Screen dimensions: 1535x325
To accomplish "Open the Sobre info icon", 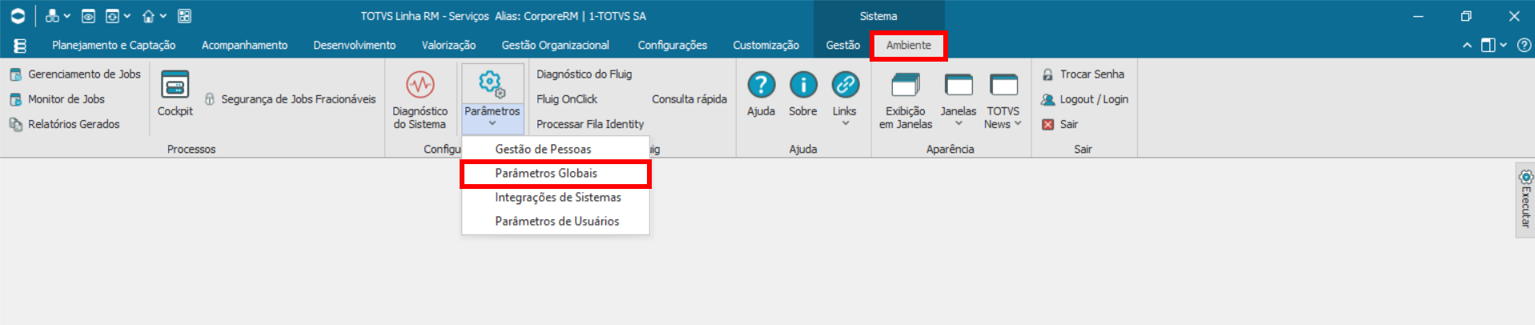I will click(803, 85).
